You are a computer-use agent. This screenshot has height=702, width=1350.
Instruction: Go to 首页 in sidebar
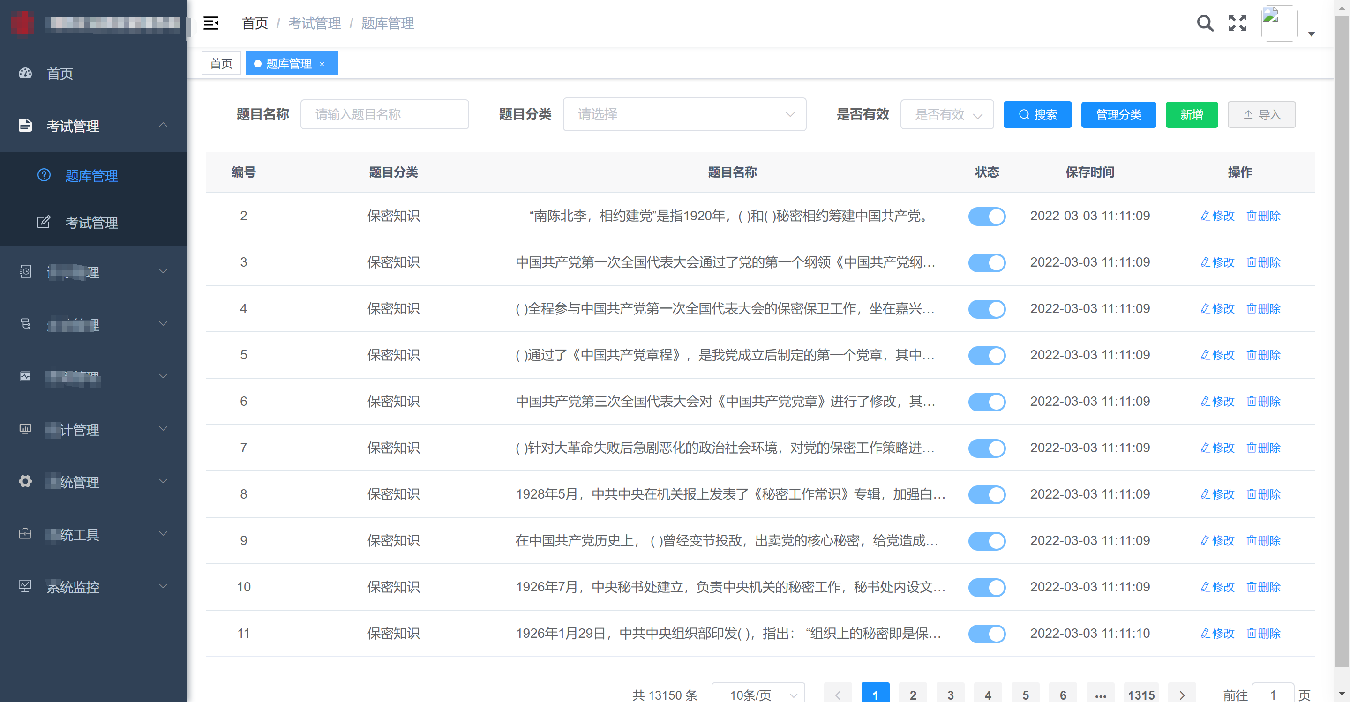pos(93,73)
